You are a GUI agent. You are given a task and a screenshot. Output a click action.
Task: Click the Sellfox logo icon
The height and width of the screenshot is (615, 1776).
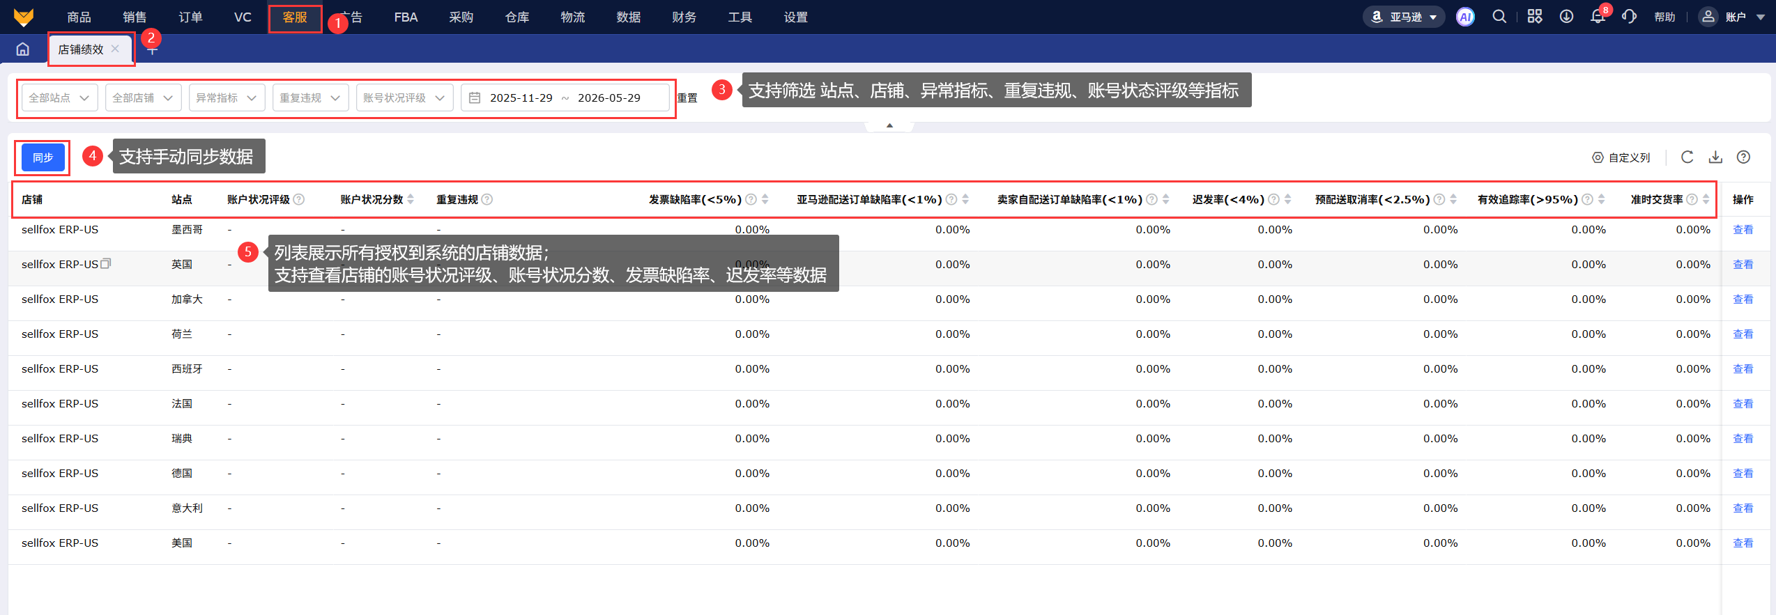tap(24, 17)
